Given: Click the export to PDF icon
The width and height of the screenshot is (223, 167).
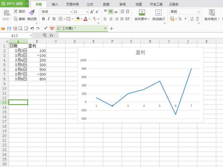Looking at the screenshot, I should pos(15,28).
